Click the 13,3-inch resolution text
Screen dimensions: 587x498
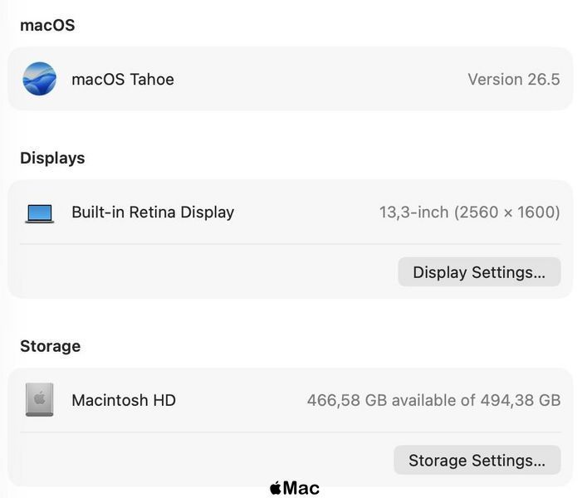click(470, 212)
